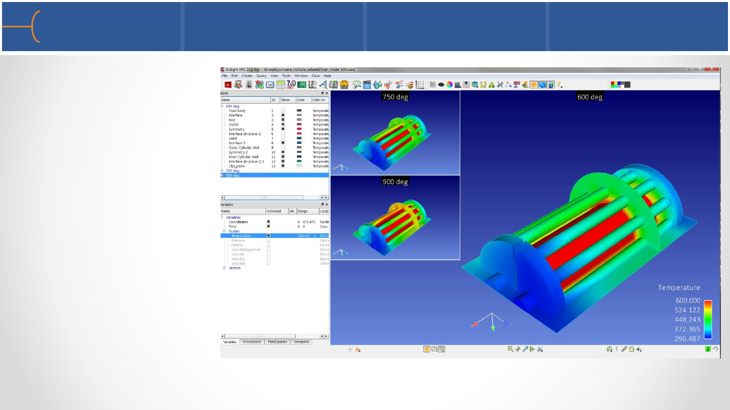The height and width of the screenshot is (410, 730).
Task: Click the color palette squares icon
Action: 620,85
